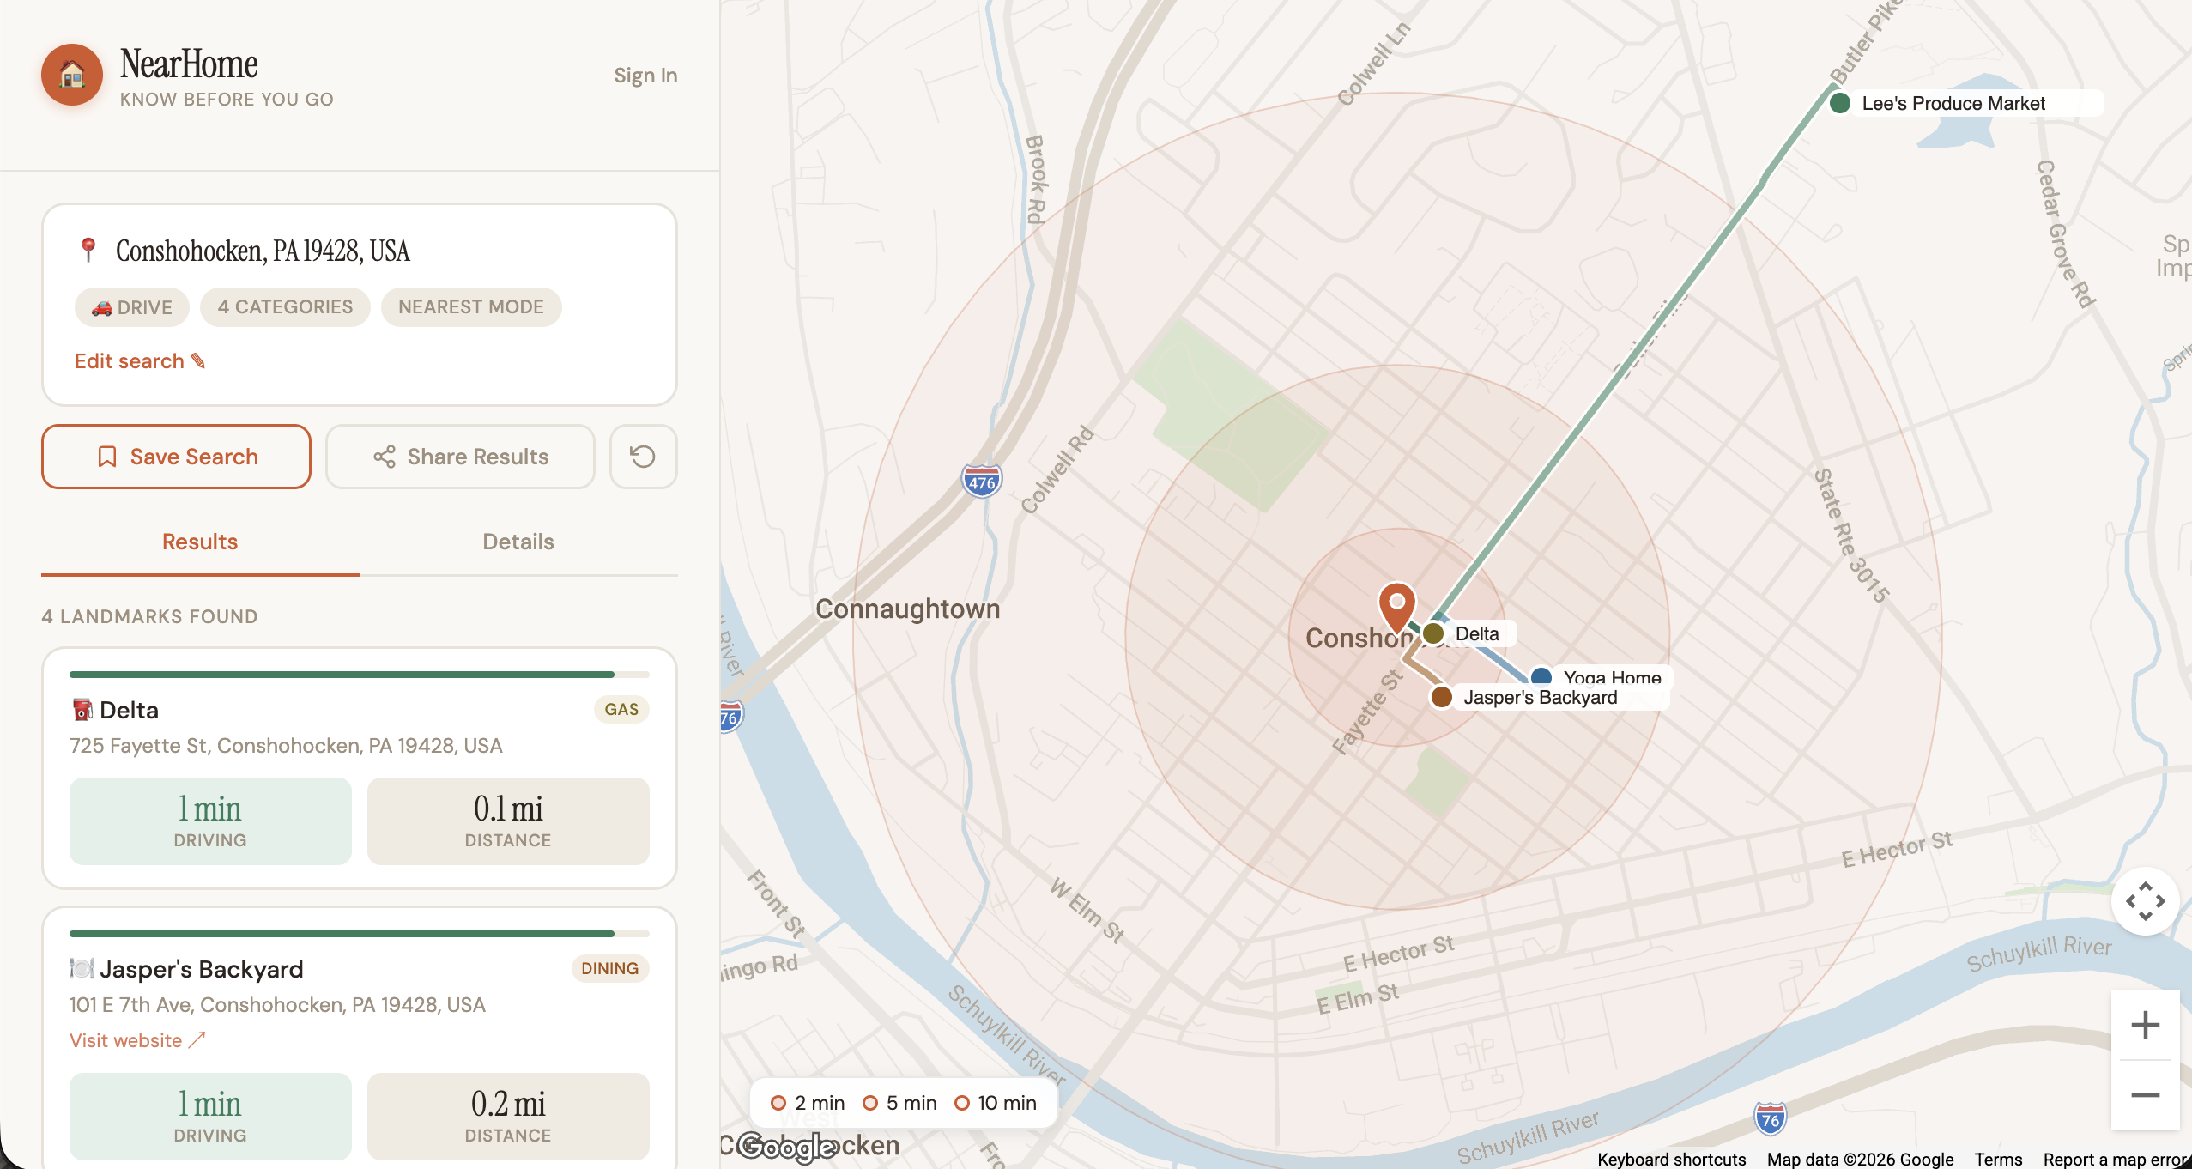The image size is (2192, 1169).
Task: Click Report a map error link
Action: pos(2116,1159)
